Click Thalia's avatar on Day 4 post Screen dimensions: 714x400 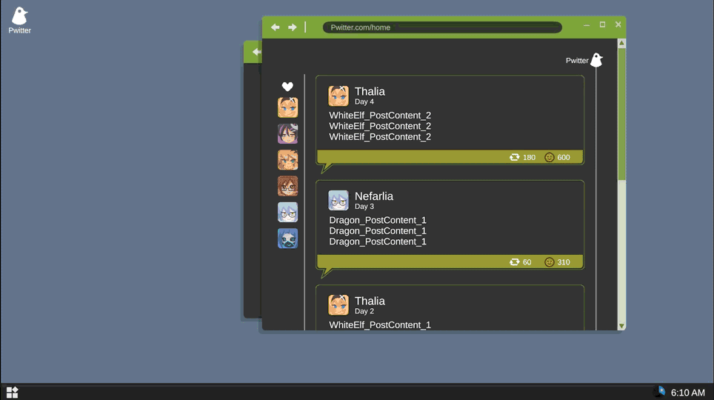pos(338,96)
